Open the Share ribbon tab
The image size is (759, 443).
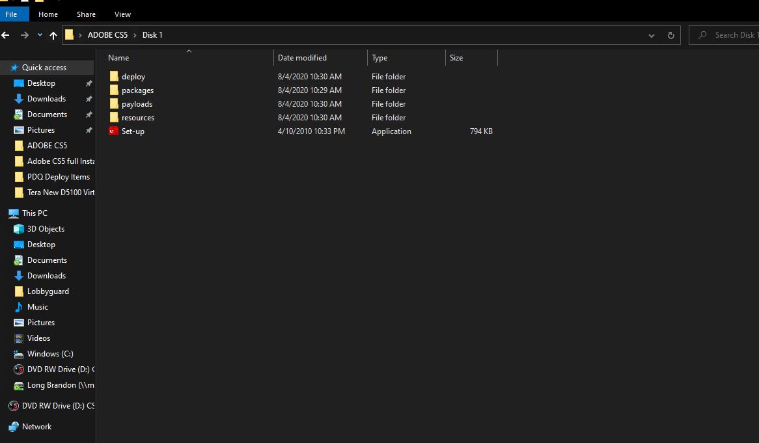86,14
